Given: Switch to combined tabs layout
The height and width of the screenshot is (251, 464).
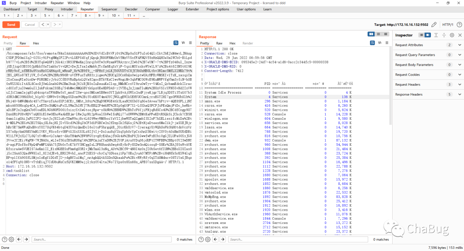Looking at the screenshot, I should click(x=385, y=34).
